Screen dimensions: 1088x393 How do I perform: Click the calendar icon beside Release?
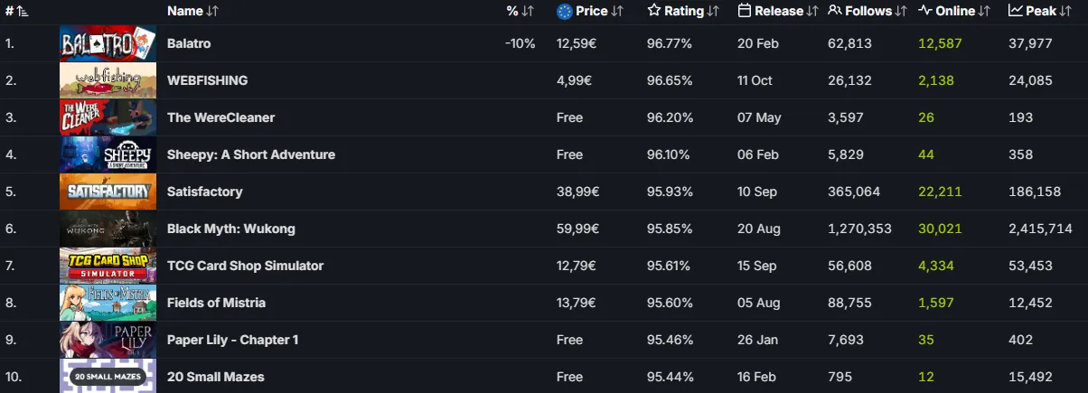(745, 11)
